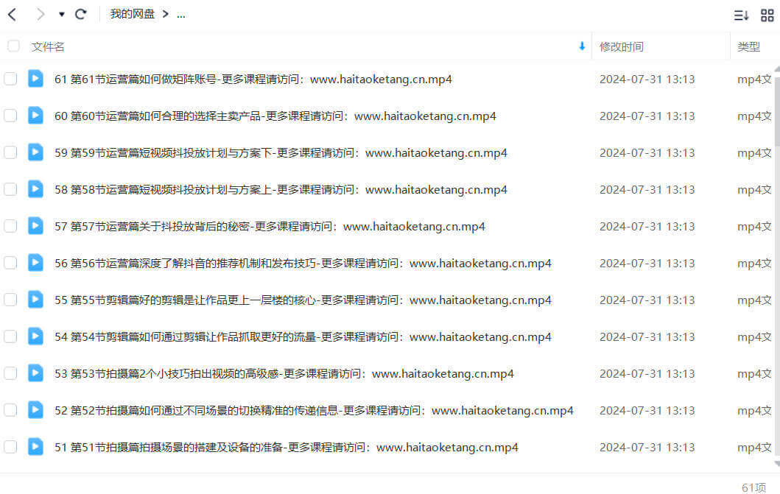Show hidden path via ellipsis breadcrumb
The width and height of the screenshot is (780, 494).
pos(181,15)
